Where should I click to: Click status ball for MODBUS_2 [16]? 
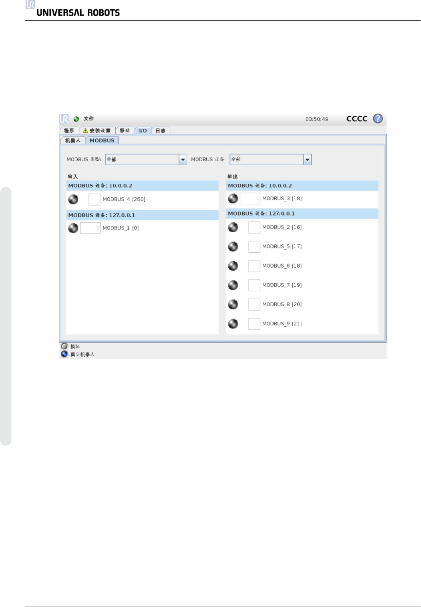tap(233, 227)
